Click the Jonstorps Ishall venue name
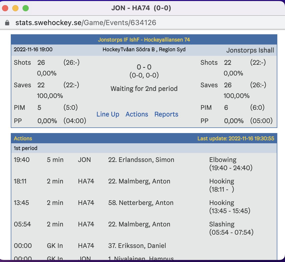The width and height of the screenshot is (285, 262). (x=250, y=50)
